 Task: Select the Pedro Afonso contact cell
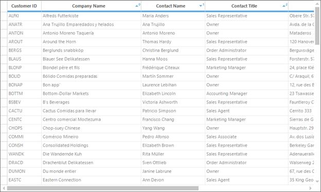pos(173,137)
